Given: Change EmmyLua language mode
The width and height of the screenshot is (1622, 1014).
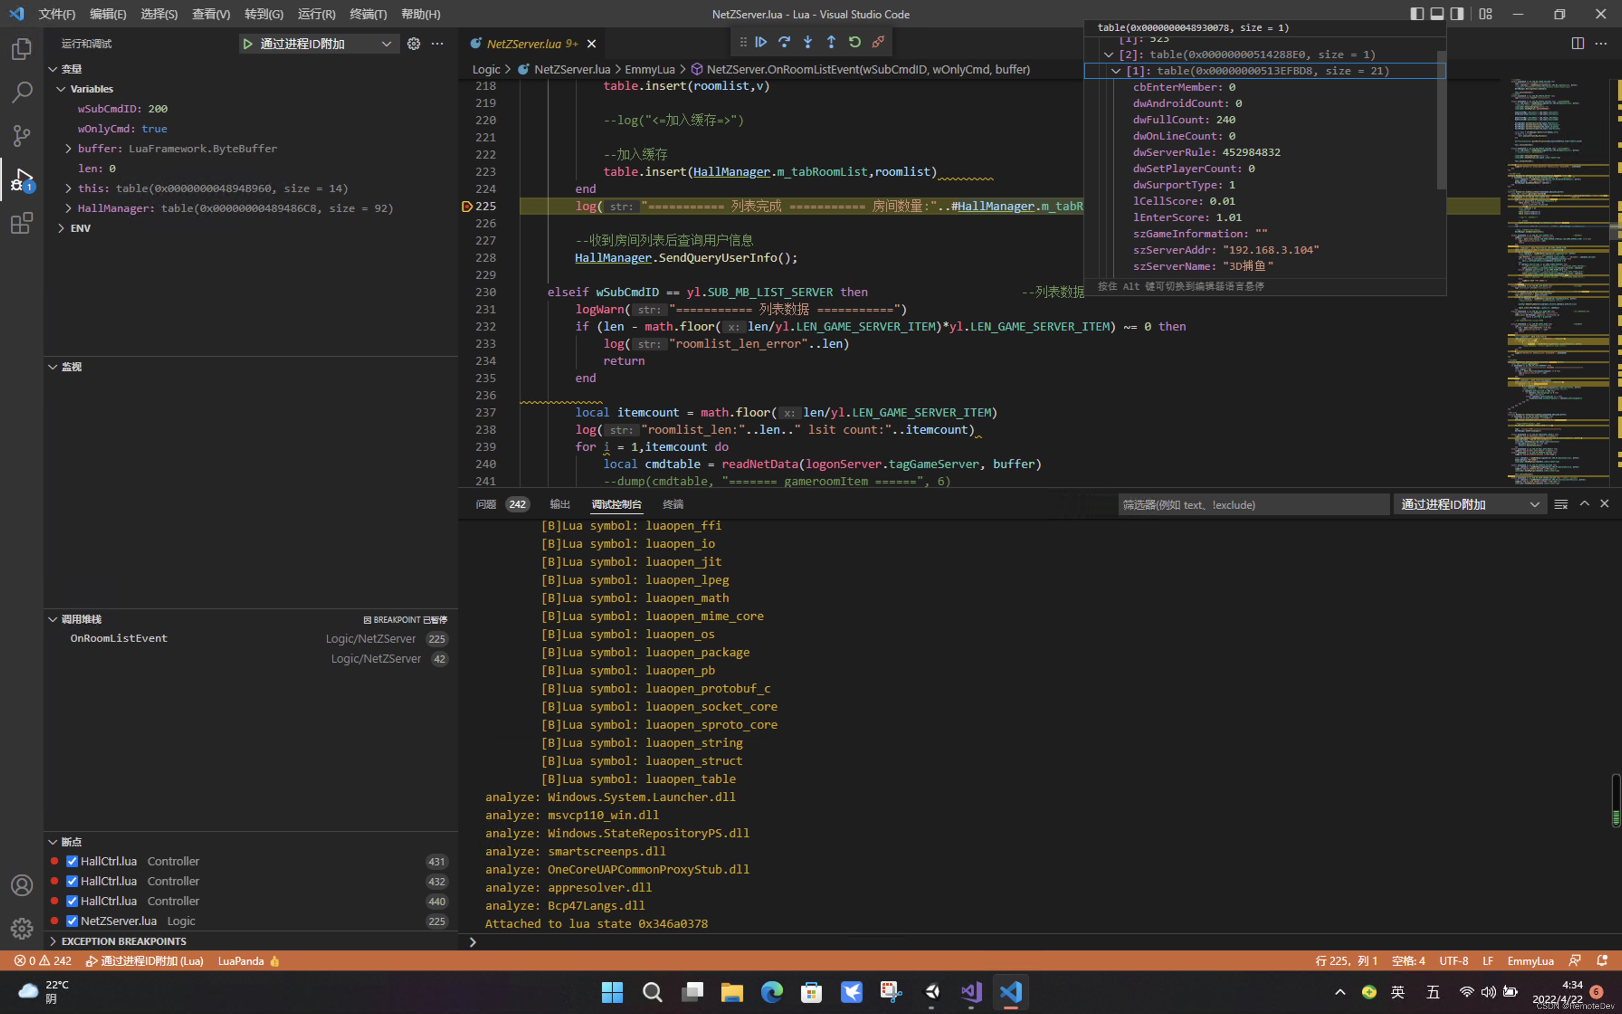Looking at the screenshot, I should tap(1530, 961).
